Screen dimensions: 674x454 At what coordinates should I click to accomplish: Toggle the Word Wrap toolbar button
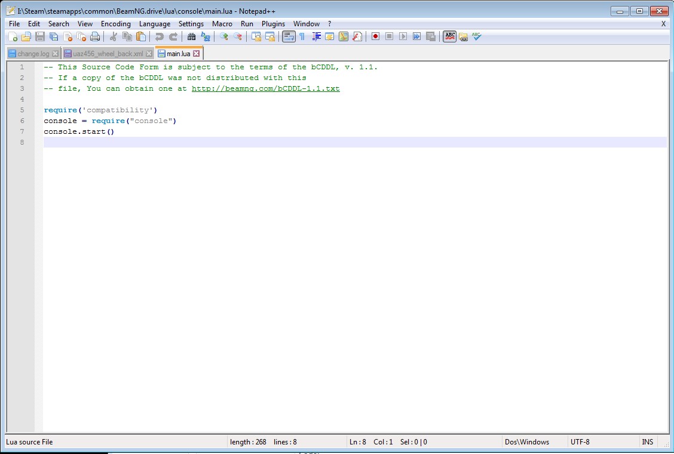coord(289,36)
